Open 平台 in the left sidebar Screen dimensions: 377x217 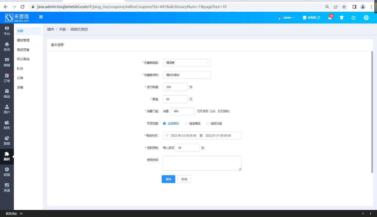coord(7,31)
